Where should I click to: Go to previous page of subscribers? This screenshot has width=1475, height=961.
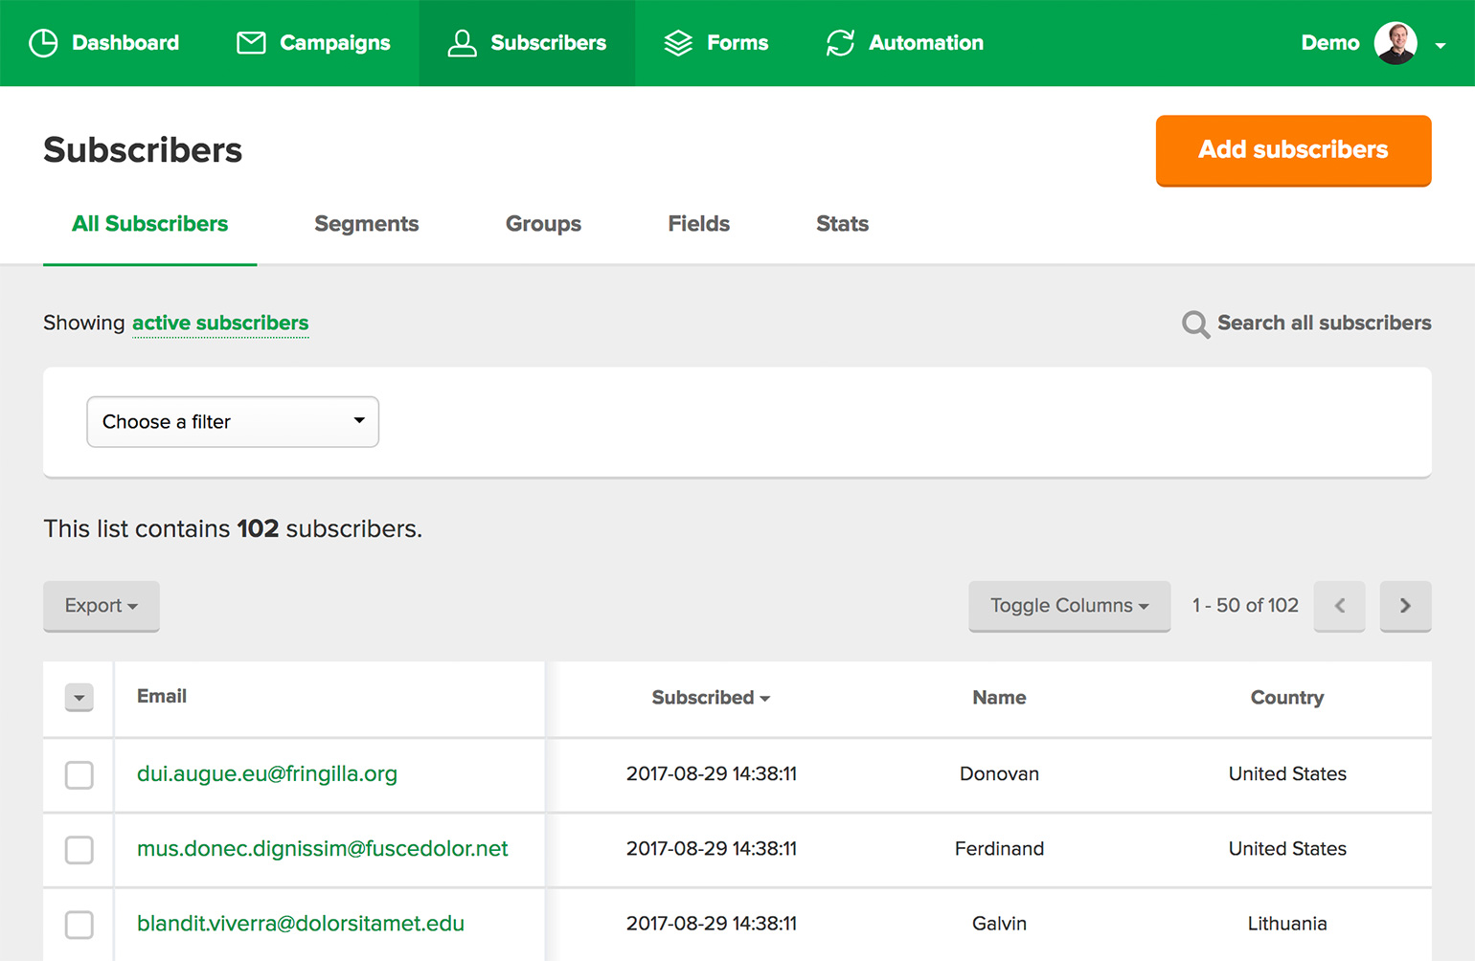coord(1339,606)
